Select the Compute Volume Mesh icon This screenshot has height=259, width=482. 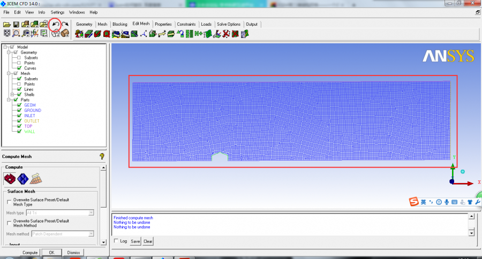pyautogui.click(x=22, y=179)
